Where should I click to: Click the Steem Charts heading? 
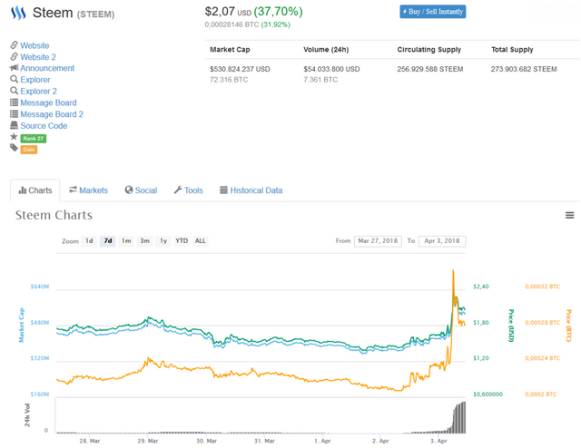(54, 215)
